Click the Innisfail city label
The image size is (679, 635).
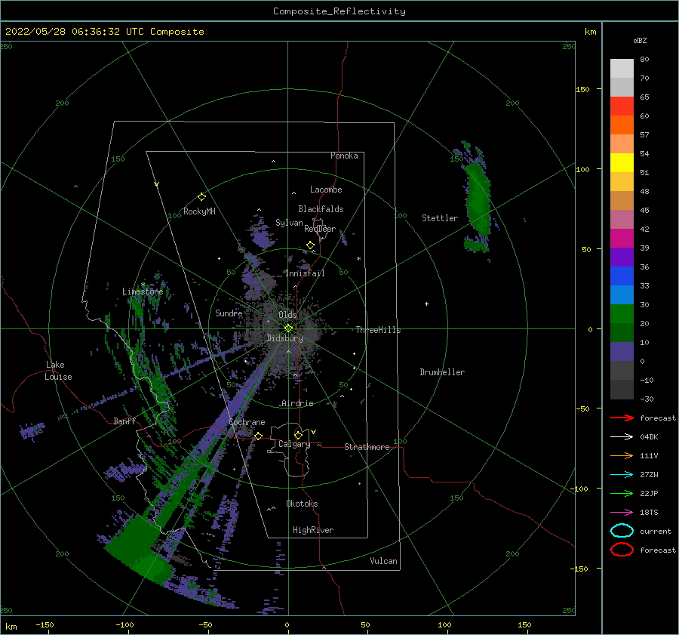[x=305, y=273]
